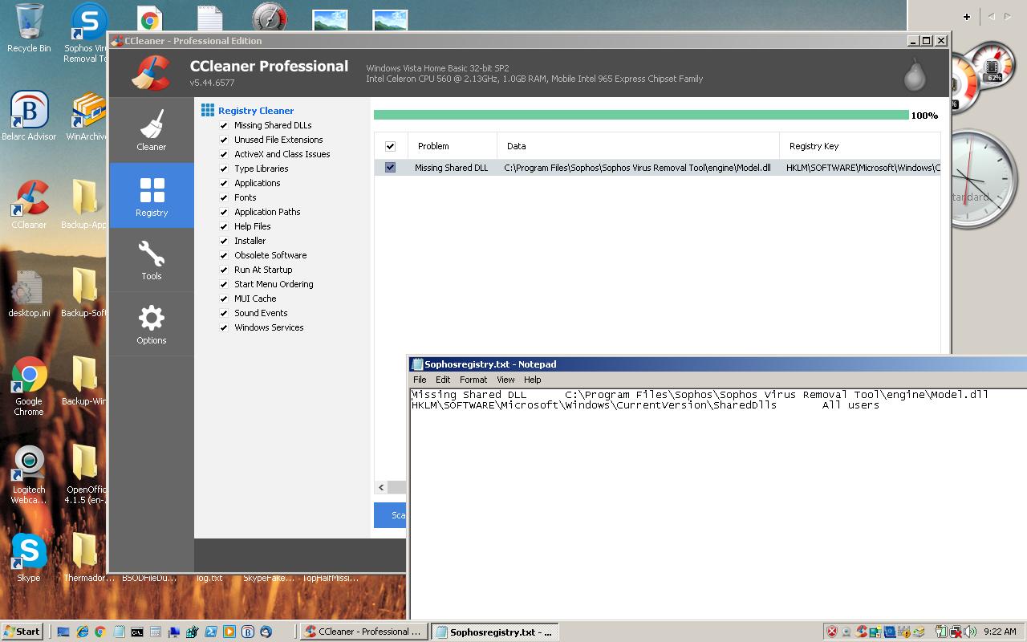Select the Model.dll data cell in results

638,168
